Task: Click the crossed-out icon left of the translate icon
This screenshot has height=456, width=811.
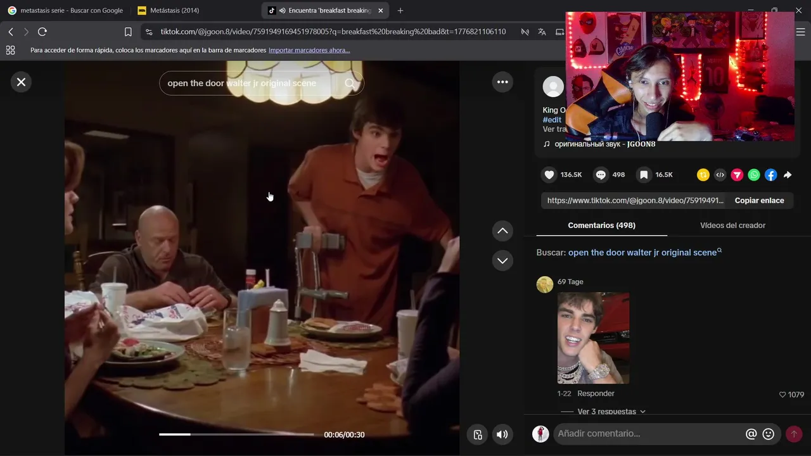Action: click(x=525, y=32)
